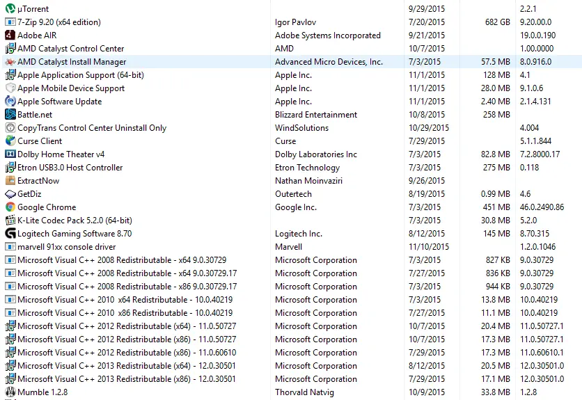Select the Battle.net program name

click(x=35, y=115)
